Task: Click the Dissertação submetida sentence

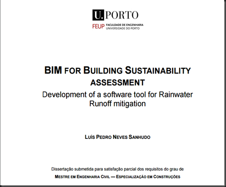Action: [x=117, y=169]
